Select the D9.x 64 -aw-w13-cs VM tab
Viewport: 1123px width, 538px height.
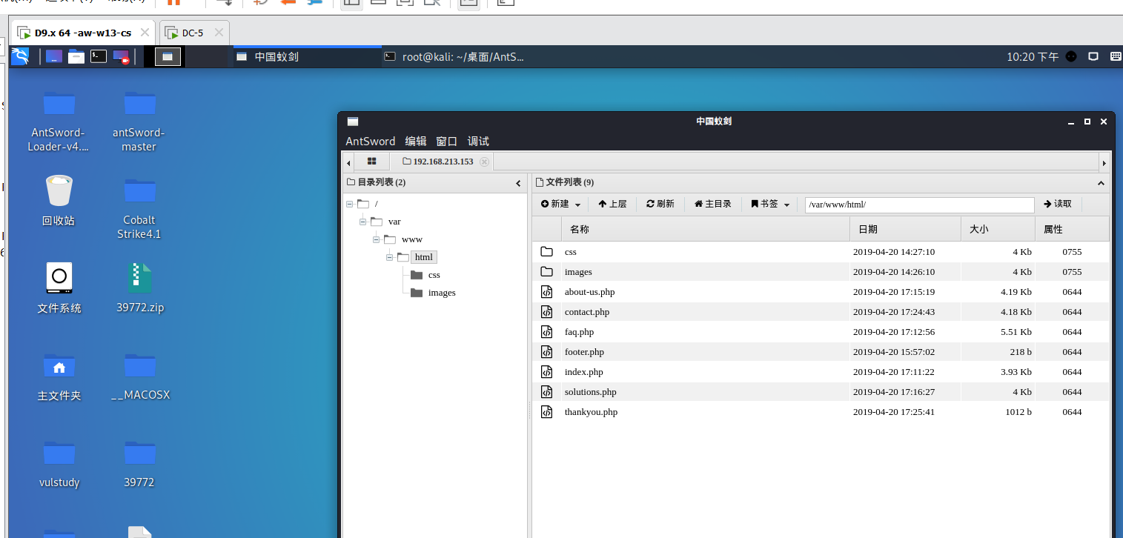[x=83, y=33]
